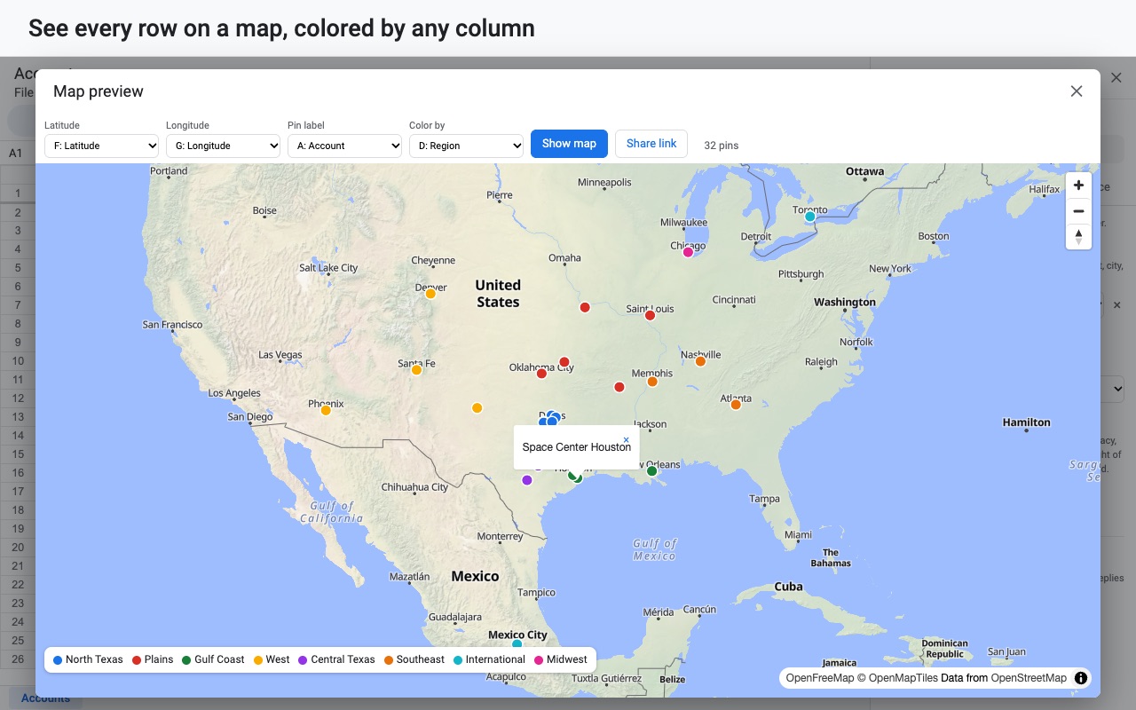Click the Share link button

point(651,144)
